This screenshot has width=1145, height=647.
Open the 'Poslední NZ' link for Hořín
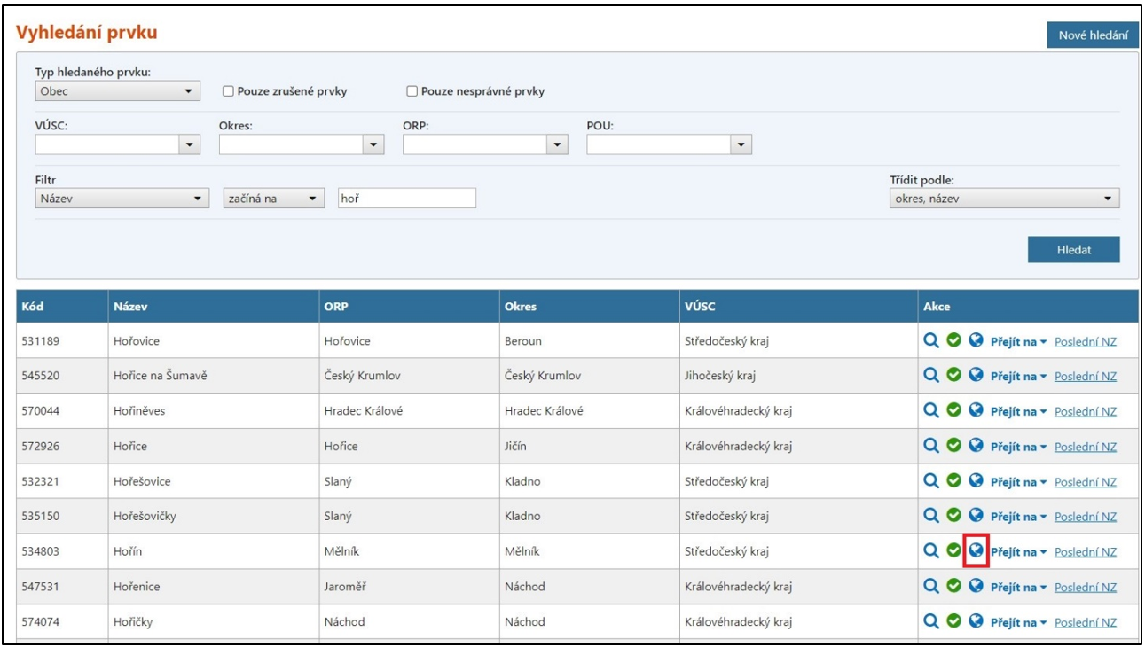(1085, 552)
